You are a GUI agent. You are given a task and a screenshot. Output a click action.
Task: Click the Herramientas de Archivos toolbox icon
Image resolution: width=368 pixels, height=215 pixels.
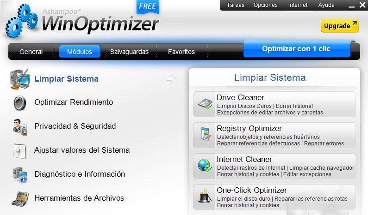click(x=20, y=199)
